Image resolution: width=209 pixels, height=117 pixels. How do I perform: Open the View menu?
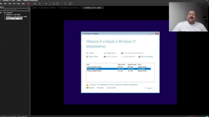[x=10, y=4]
